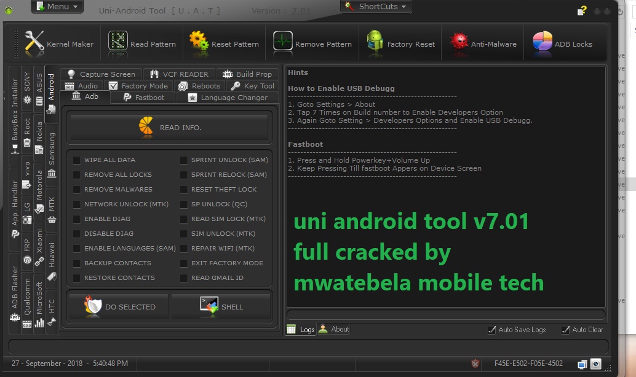Viewport: 636px width, 377px height.
Task: Open the Xiaomi vertical tab
Action: [39, 247]
